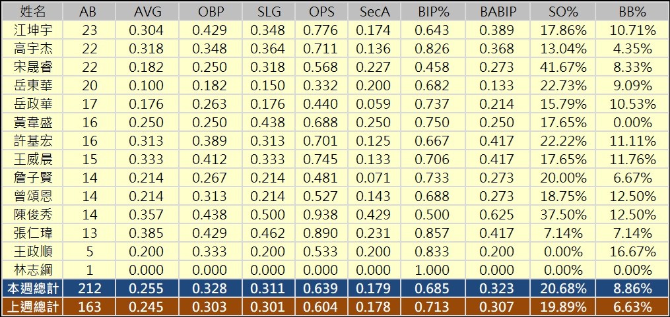The height and width of the screenshot is (317, 670).
Task: Click this week's total AB value 212
Action: click(87, 289)
